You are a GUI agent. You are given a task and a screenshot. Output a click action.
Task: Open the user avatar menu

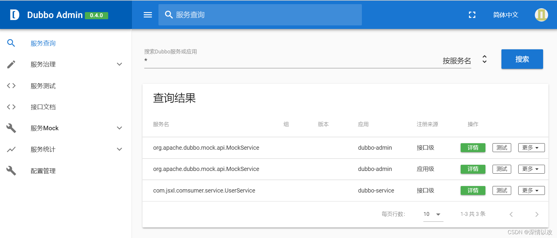pos(541,15)
